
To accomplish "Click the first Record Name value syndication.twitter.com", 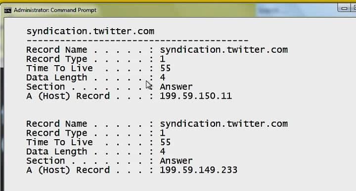I will [x=224, y=50].
